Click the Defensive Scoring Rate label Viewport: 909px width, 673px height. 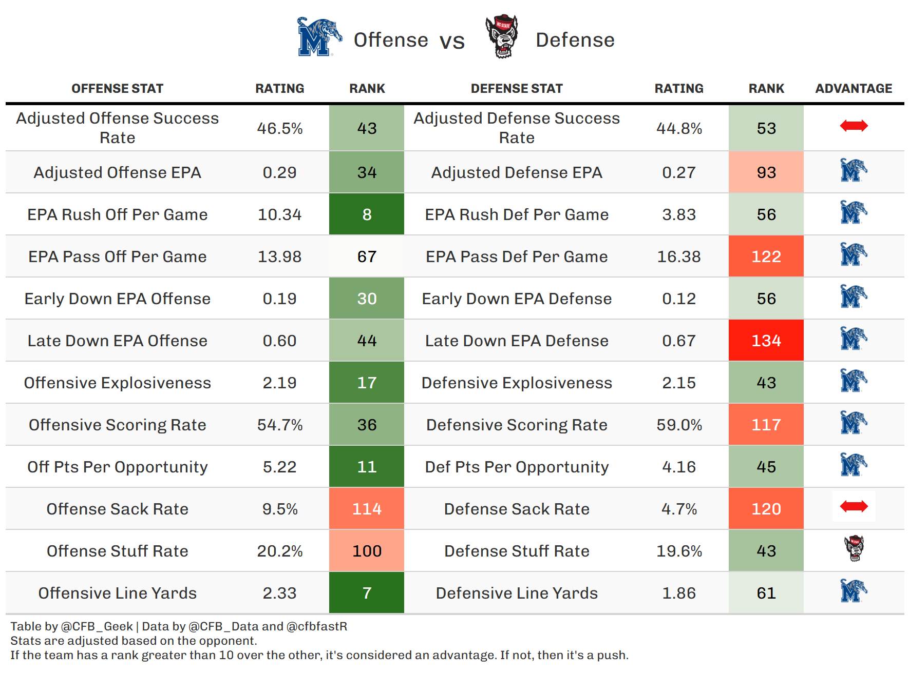(517, 425)
